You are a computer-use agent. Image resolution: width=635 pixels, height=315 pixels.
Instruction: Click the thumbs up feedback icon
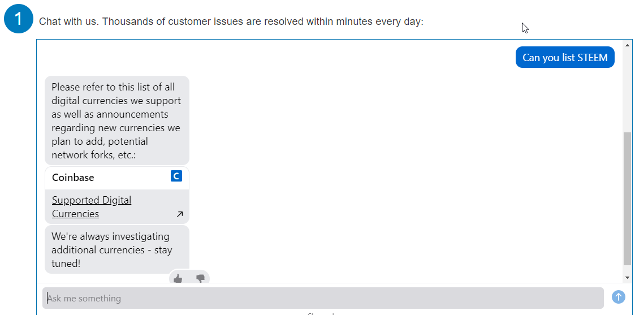tap(178, 279)
